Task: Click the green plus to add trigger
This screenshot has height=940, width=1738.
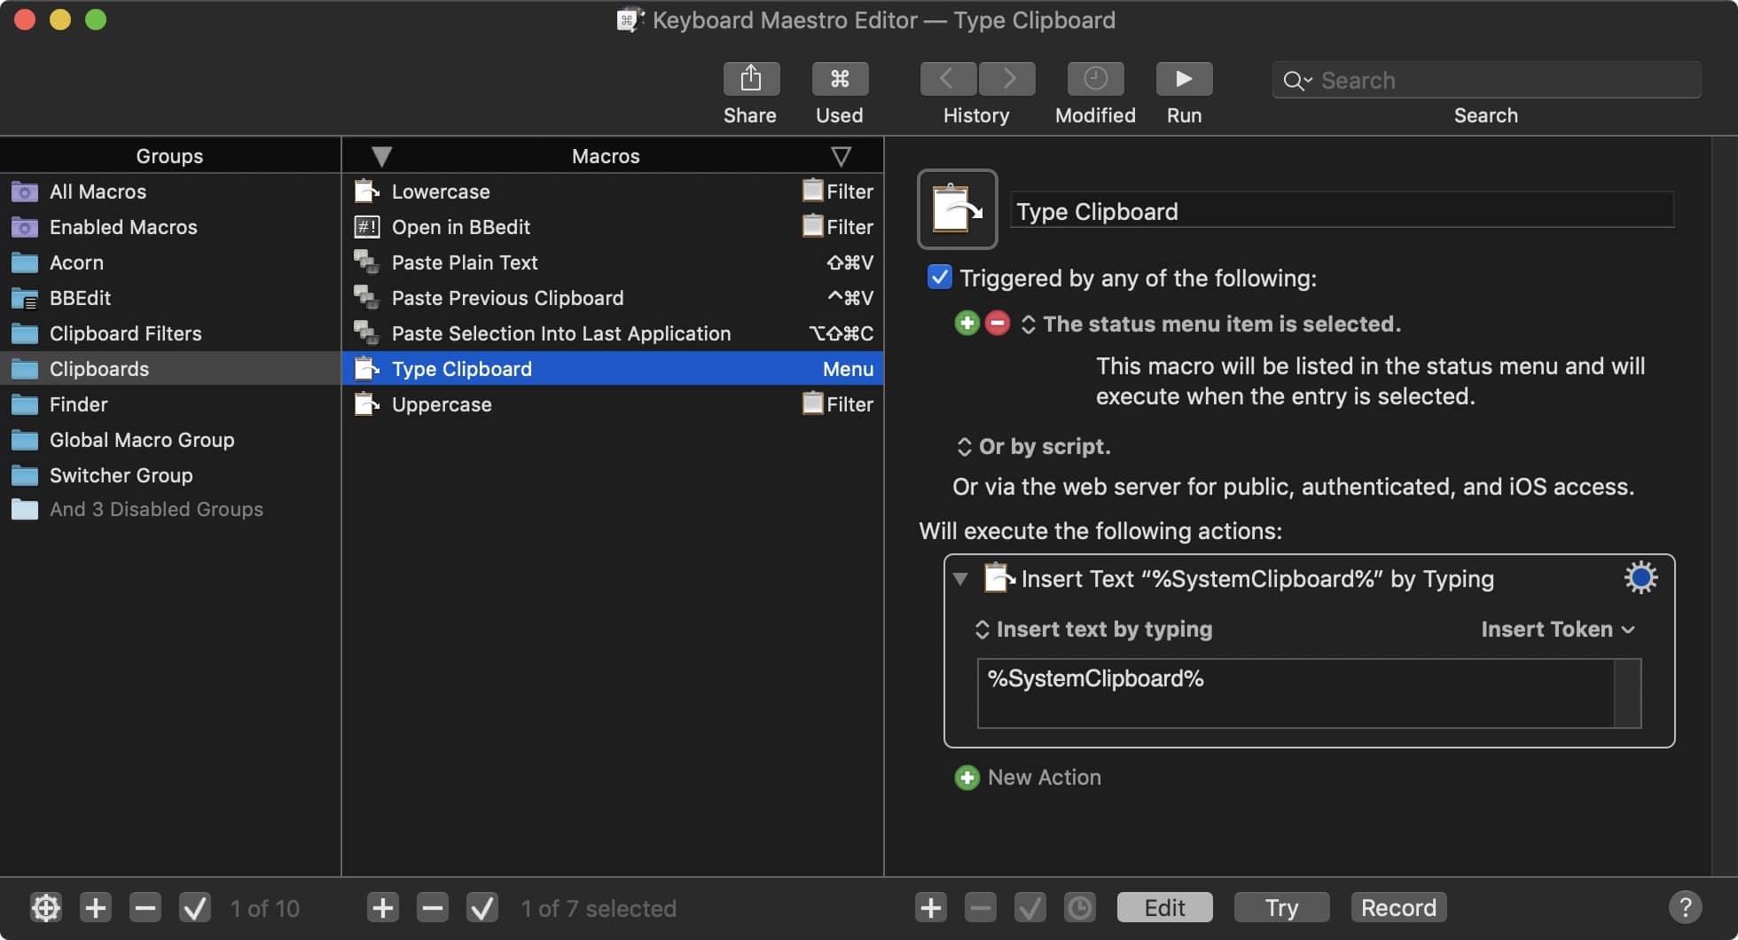Action: (x=967, y=324)
